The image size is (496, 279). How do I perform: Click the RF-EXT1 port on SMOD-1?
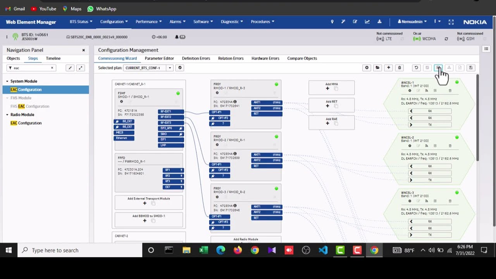(171, 112)
